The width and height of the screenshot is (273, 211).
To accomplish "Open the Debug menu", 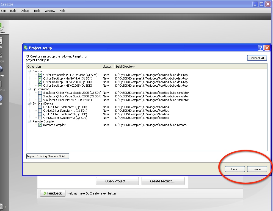I will tap(25, 11).
